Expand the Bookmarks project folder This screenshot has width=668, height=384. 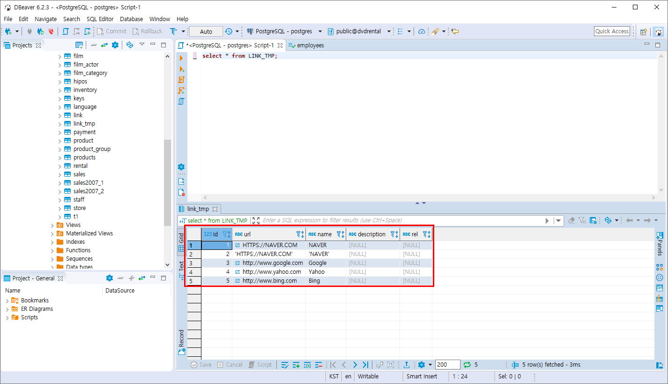(x=7, y=301)
